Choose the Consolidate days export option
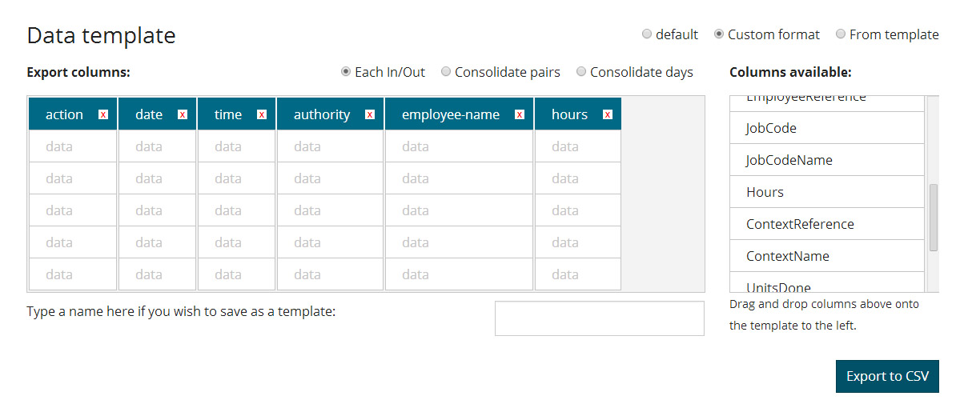 coord(581,72)
